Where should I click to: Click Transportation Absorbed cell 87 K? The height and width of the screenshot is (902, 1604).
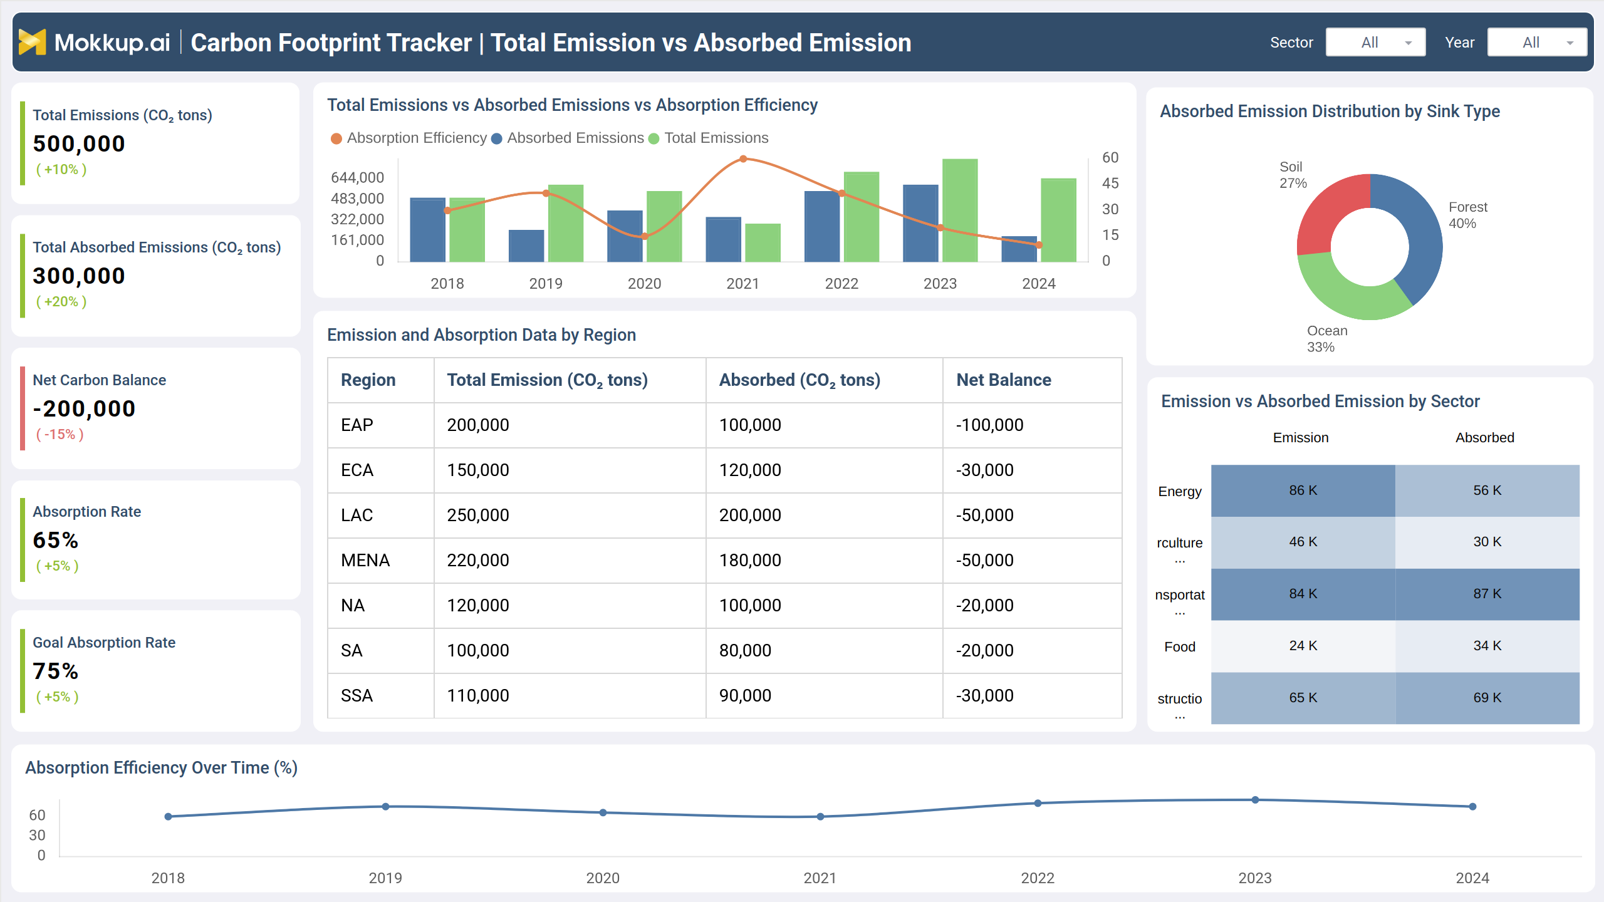pos(1487,594)
